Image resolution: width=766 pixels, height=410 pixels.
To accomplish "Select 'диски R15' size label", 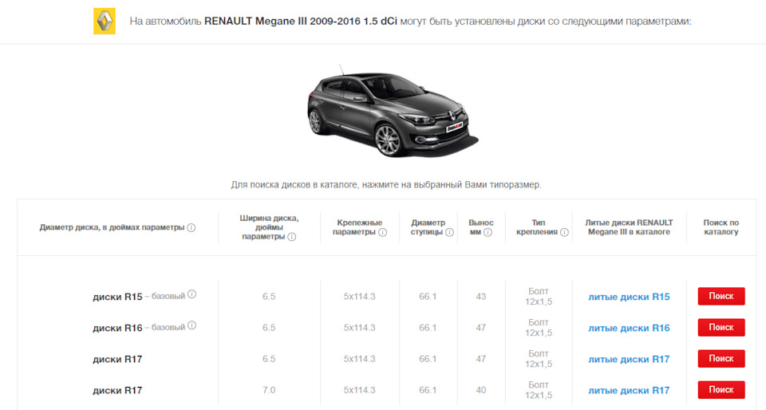I will (x=117, y=297).
